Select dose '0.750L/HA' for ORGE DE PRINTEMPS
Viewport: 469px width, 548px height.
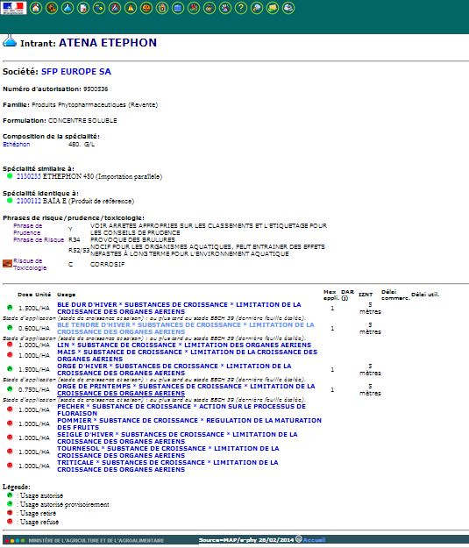pyautogui.click(x=34, y=389)
